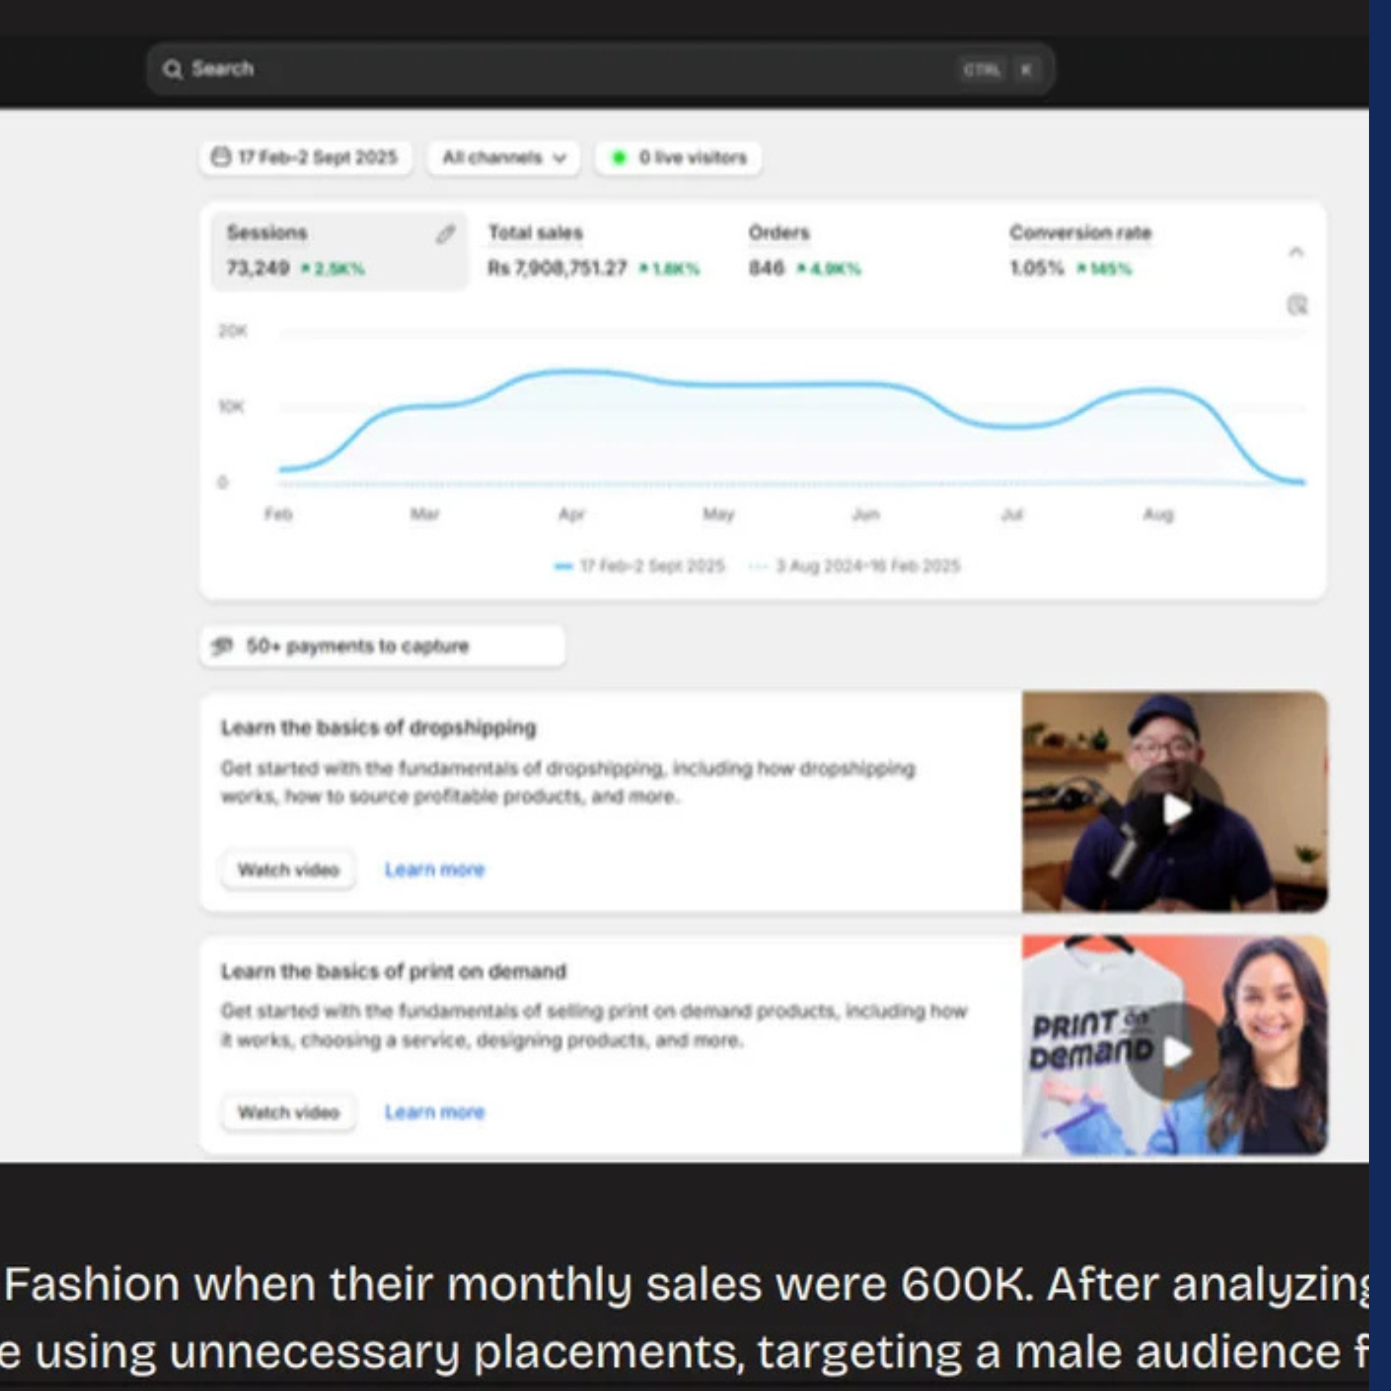Open the report icon beside the chart
This screenshot has height=1391, width=1391.
pos(1298,304)
